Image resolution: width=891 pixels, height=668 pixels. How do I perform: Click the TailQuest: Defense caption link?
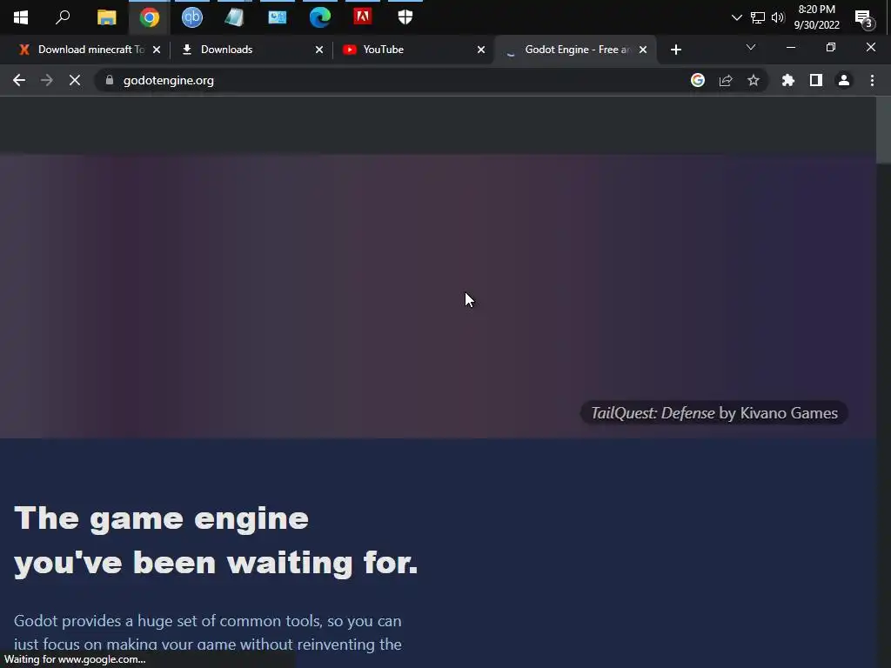[x=713, y=413]
